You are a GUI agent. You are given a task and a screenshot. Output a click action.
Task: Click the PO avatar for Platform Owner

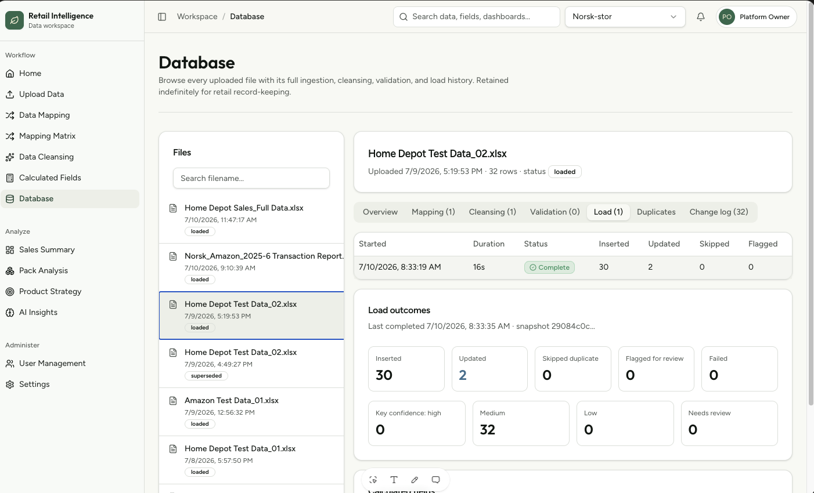click(727, 17)
